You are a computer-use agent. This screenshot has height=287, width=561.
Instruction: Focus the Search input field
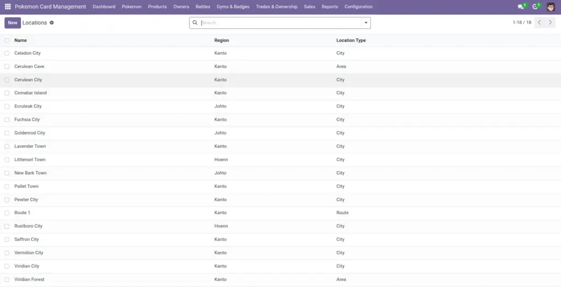[280, 22]
